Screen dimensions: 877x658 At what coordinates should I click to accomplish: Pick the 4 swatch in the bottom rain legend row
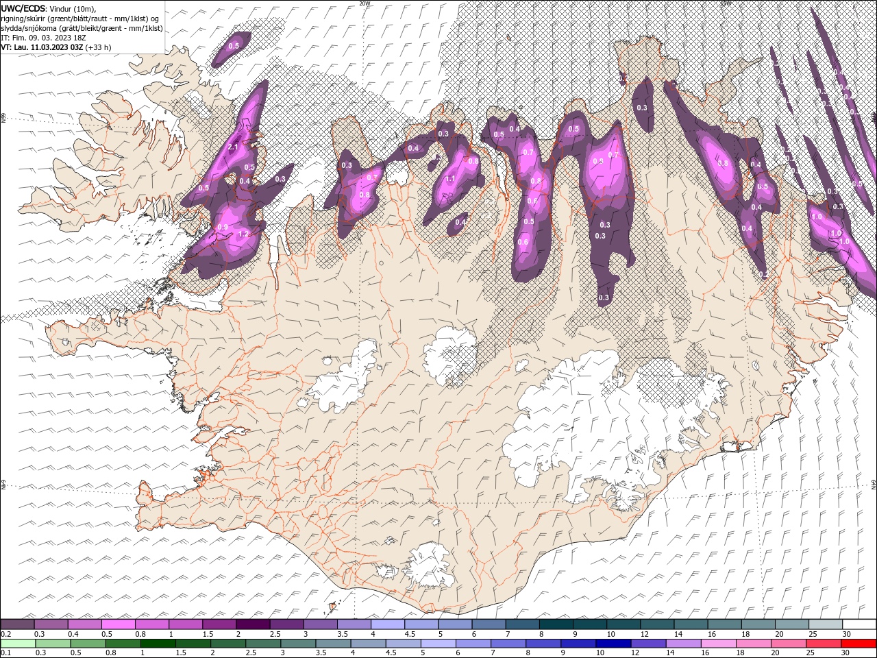(x=368, y=644)
